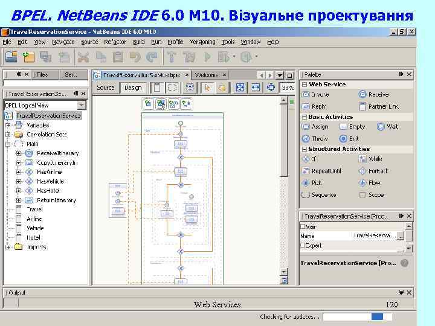Click the Undo toolbar icon
This screenshot has width=435, height=326.
point(135,57)
